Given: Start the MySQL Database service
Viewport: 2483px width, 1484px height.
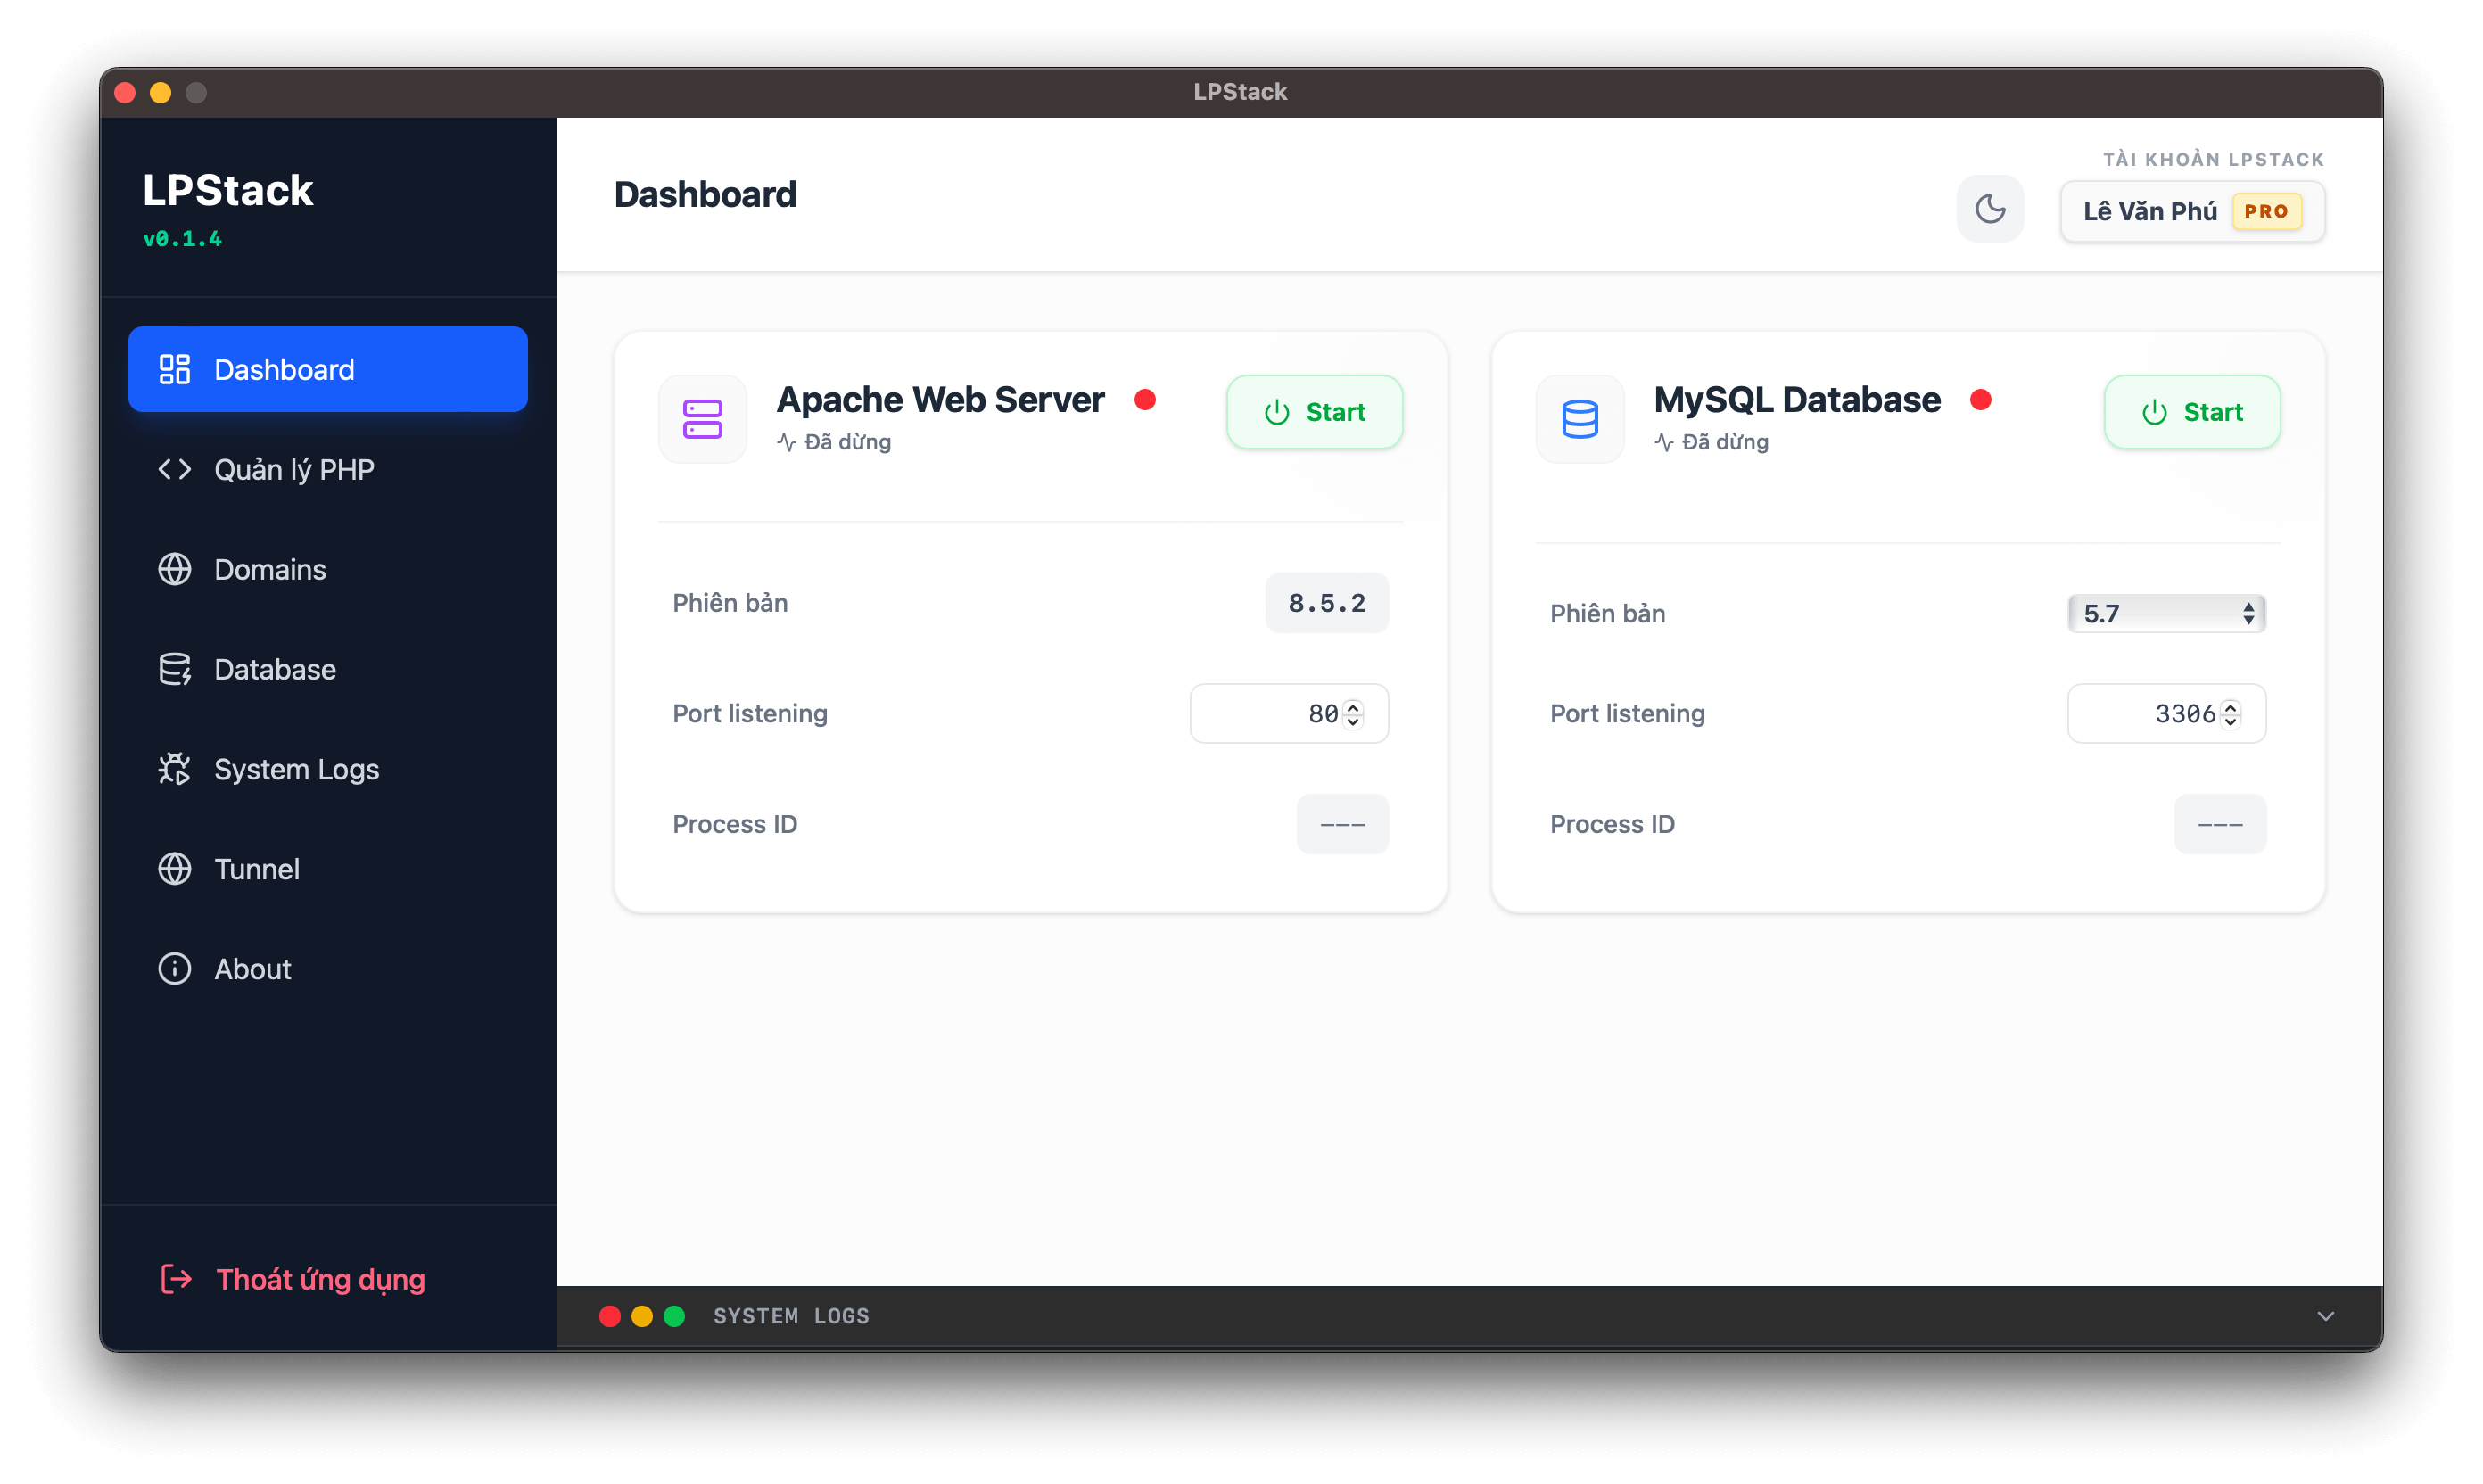Looking at the screenshot, I should click(2191, 412).
